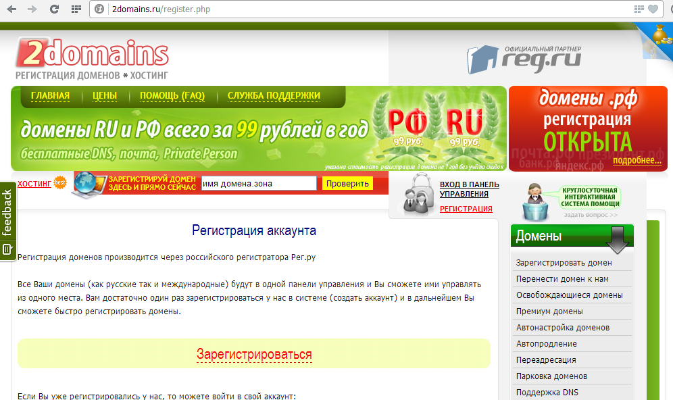
Task: Go forward using browser forward arrow
Action: (32, 9)
